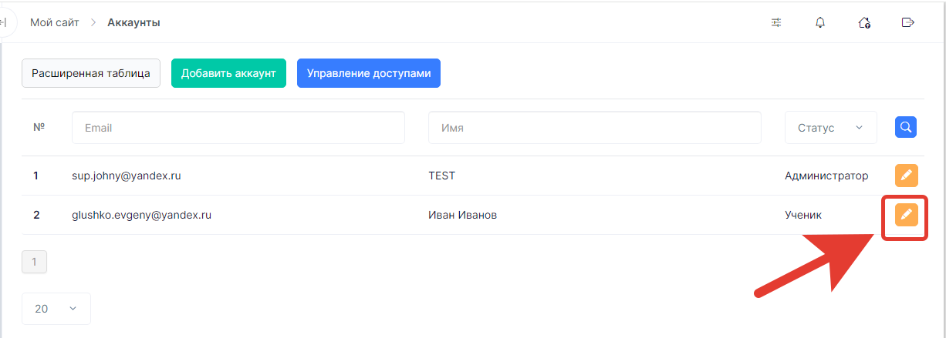The height and width of the screenshot is (338, 946).
Task: Open the notifications bell icon
Action: (820, 22)
